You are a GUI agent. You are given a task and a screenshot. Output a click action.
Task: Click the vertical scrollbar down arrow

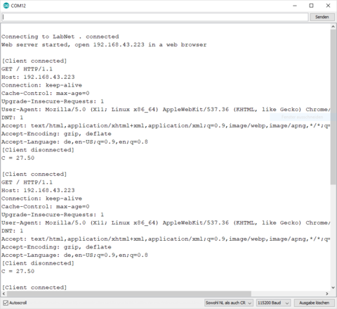[333, 288]
